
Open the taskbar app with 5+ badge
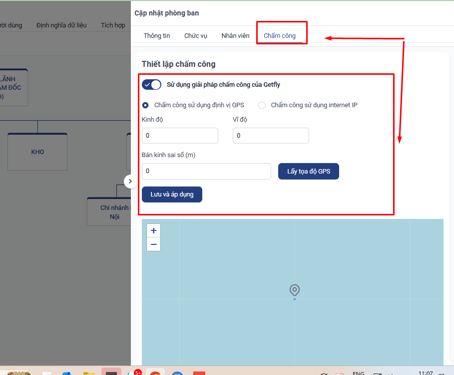click(x=134, y=373)
